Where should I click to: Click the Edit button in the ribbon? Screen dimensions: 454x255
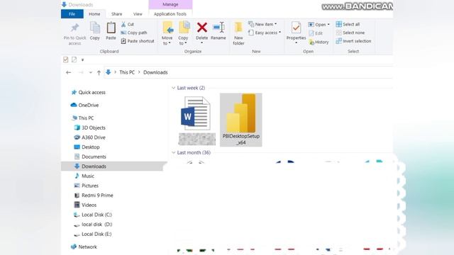click(x=316, y=33)
